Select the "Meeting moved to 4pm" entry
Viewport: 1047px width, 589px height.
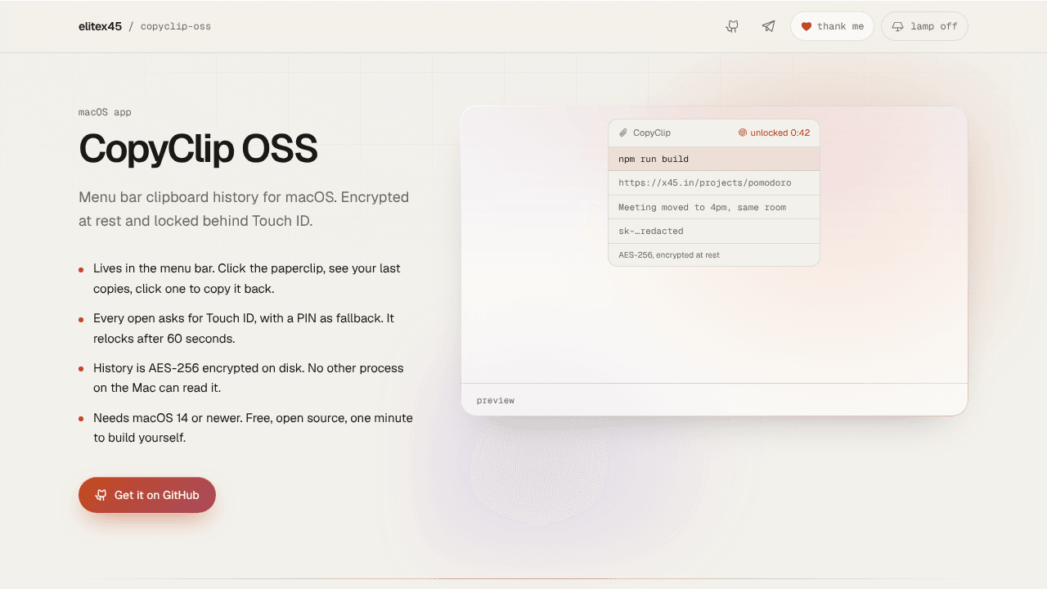714,207
